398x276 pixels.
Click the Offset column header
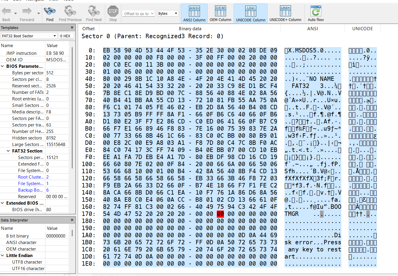click(x=88, y=29)
